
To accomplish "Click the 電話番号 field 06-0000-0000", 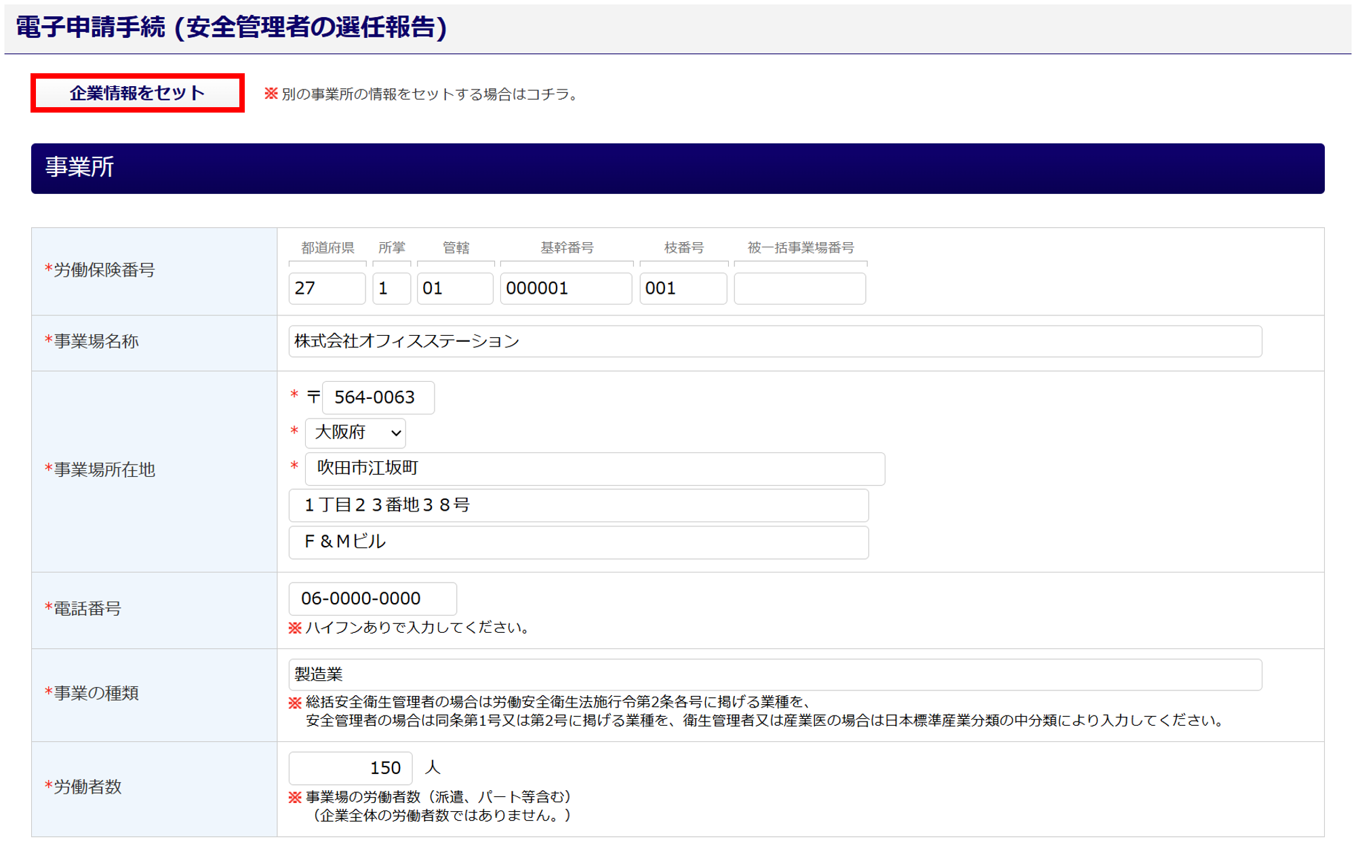I will pos(372,598).
